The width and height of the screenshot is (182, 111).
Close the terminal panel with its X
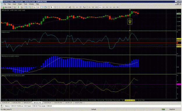pos(1,105)
